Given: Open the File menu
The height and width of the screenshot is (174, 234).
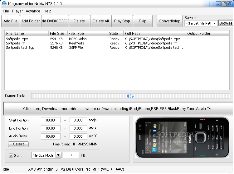Looking at the screenshot, I should coord(6,11).
